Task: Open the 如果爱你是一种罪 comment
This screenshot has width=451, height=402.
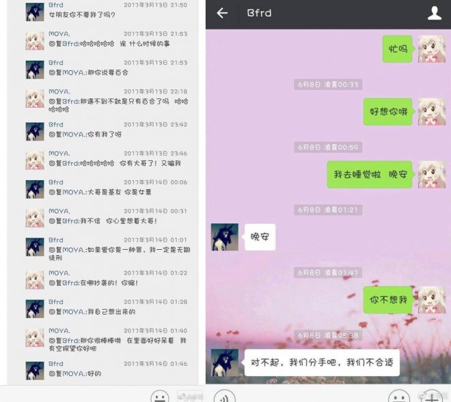Action: click(x=120, y=253)
